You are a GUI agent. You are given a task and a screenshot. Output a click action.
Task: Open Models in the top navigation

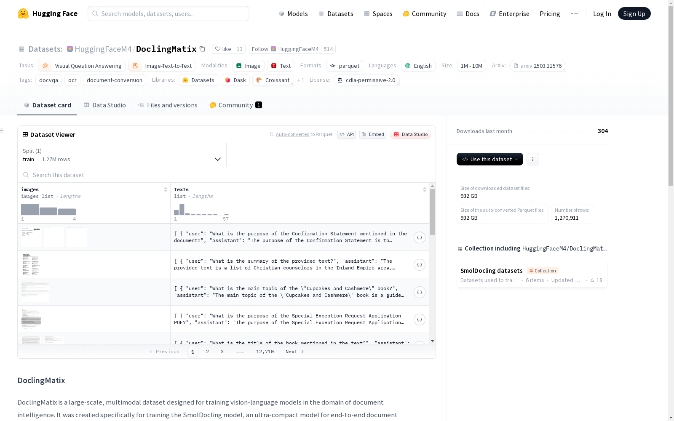pyautogui.click(x=293, y=13)
